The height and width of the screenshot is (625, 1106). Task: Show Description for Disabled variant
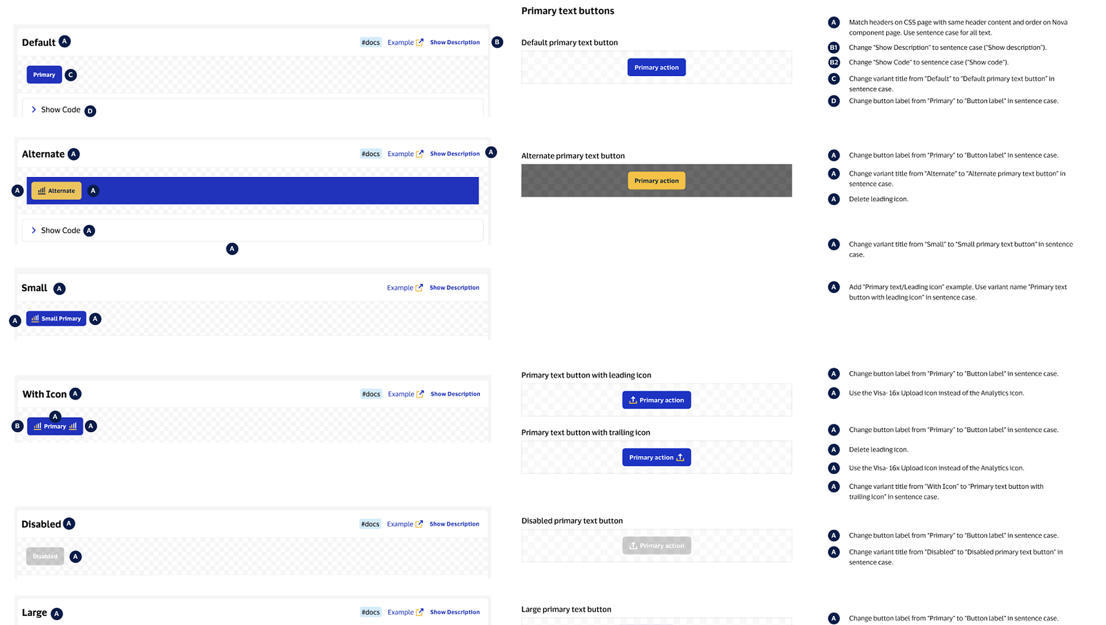tap(454, 524)
